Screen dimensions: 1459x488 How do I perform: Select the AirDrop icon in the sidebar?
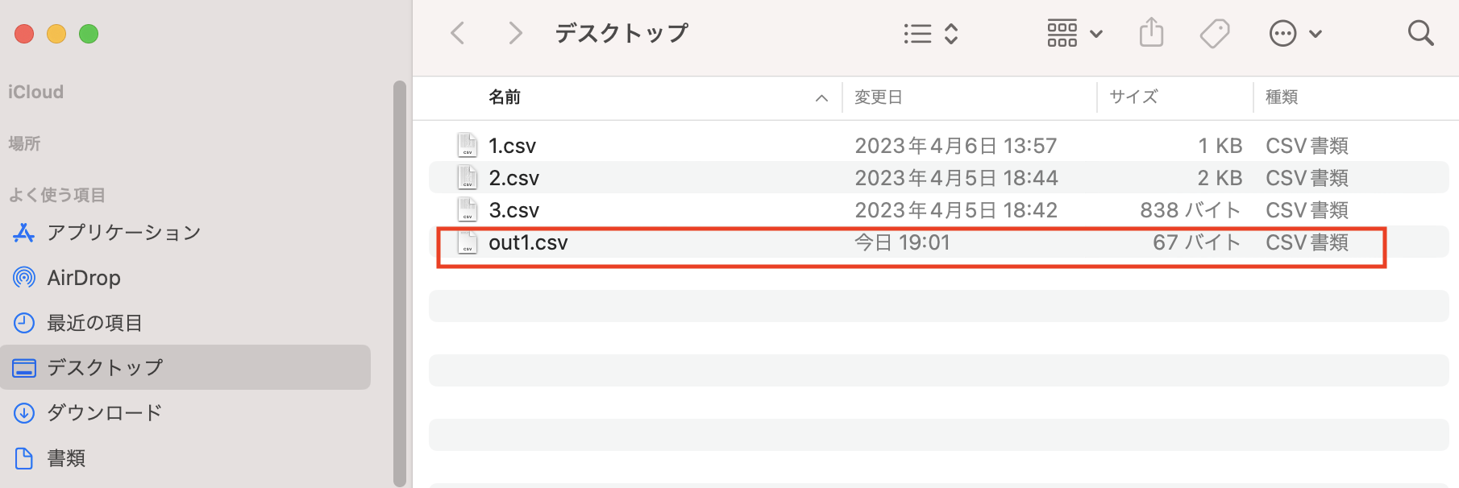tap(24, 277)
